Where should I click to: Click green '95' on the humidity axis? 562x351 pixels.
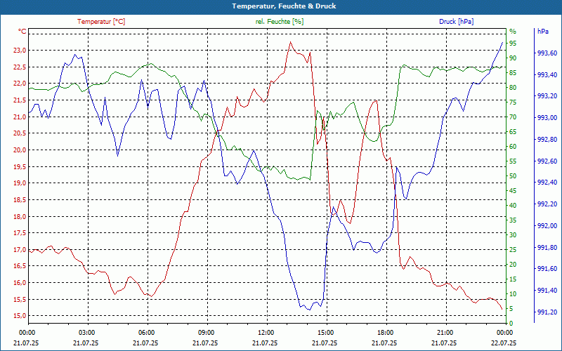(513, 44)
